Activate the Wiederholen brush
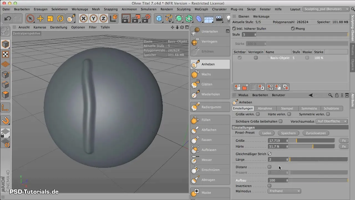The image size is (355, 200). tap(210, 94)
